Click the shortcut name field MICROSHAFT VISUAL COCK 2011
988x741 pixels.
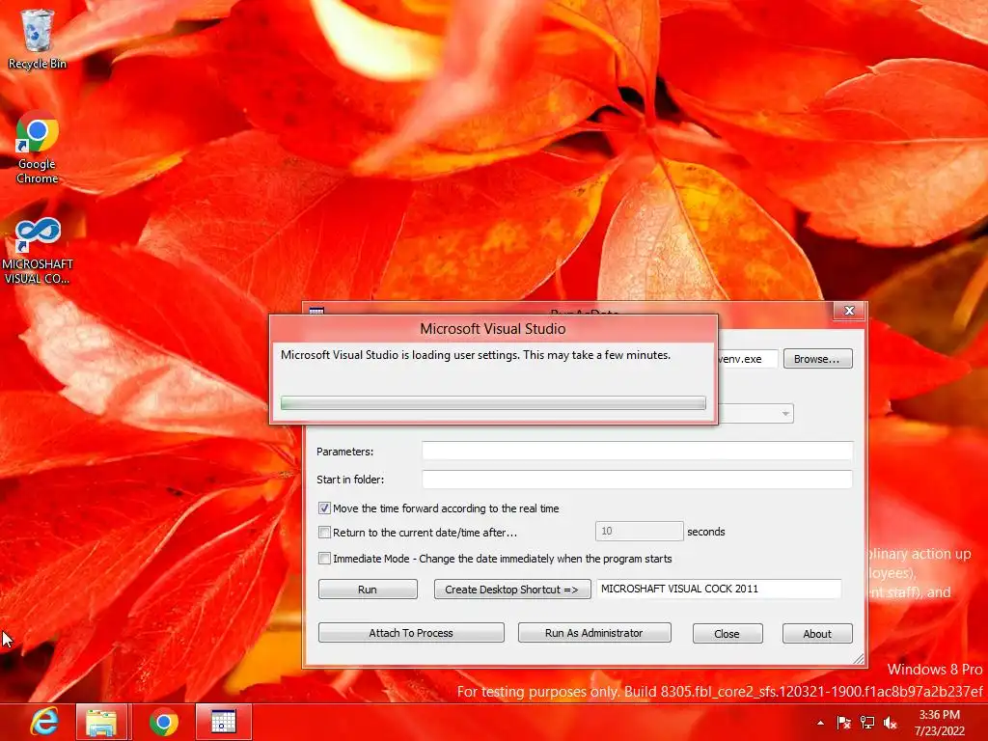coord(719,589)
